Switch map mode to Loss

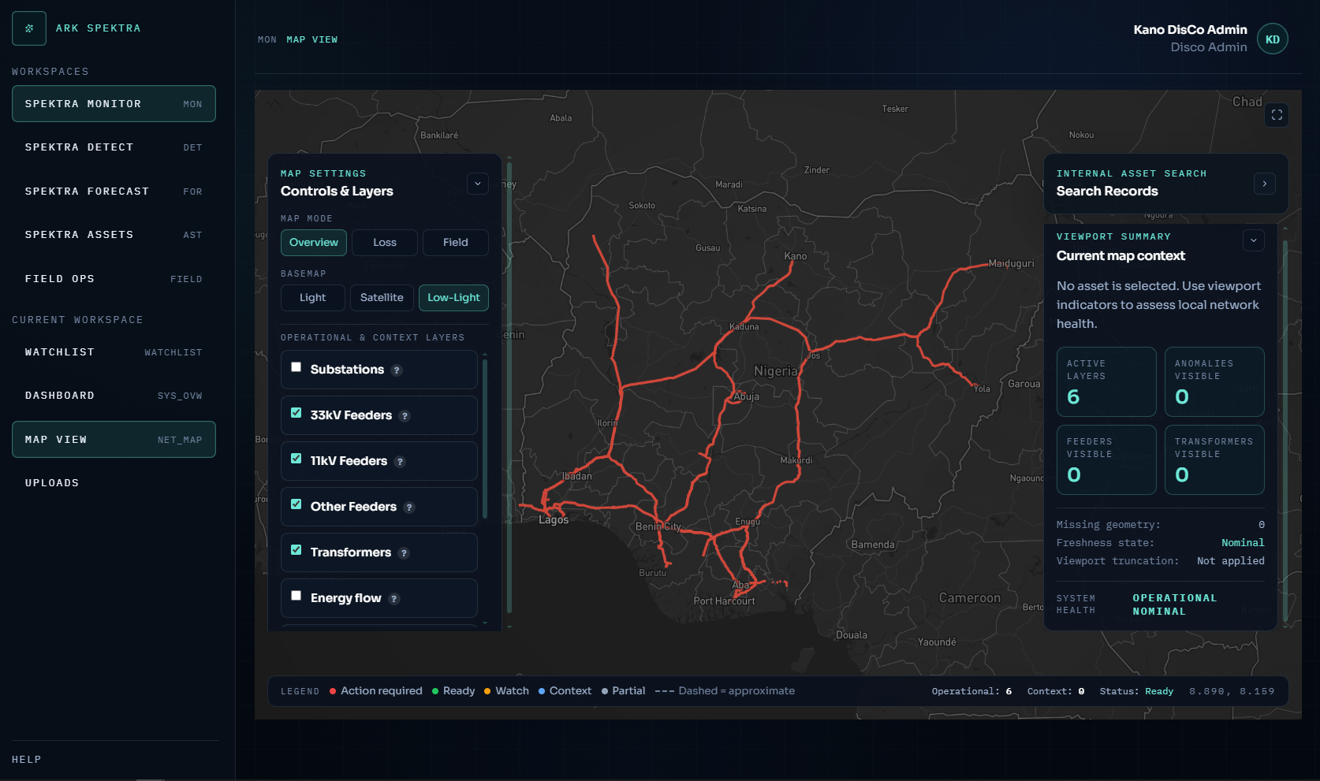385,243
